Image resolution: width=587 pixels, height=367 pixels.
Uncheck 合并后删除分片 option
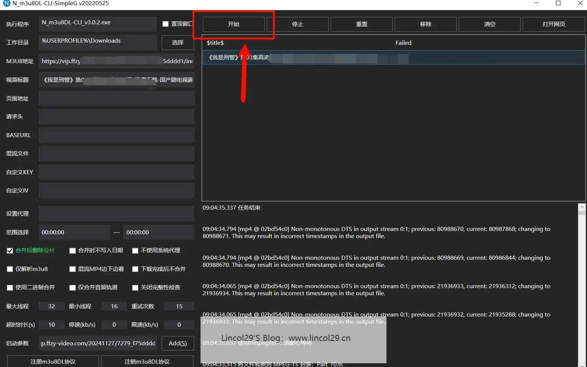click(x=10, y=251)
